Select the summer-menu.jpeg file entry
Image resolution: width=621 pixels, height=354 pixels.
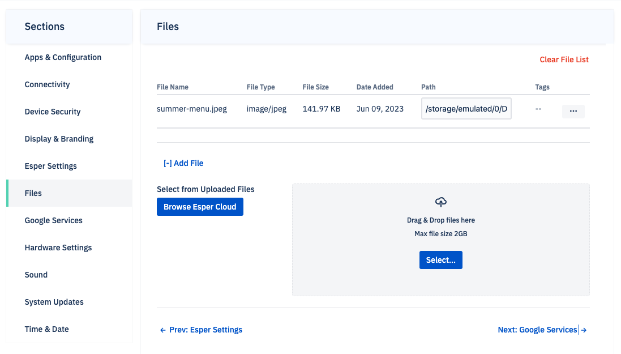(191, 108)
